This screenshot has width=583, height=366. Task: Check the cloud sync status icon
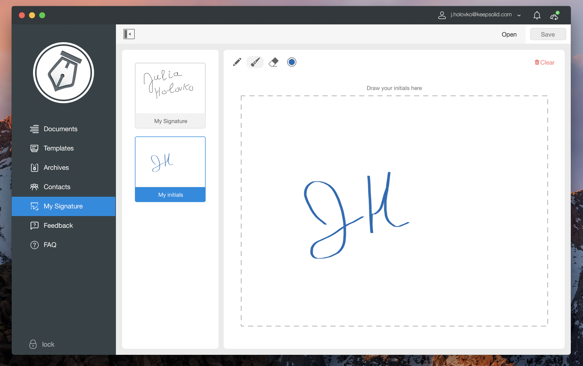(x=554, y=15)
